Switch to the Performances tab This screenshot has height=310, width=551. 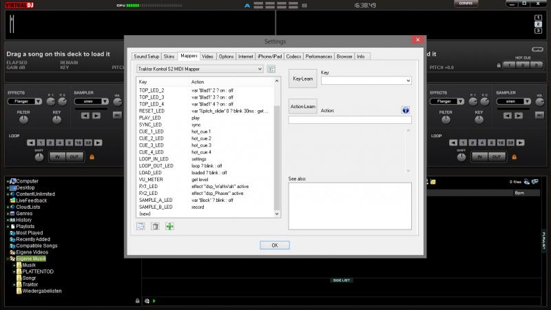tap(319, 56)
